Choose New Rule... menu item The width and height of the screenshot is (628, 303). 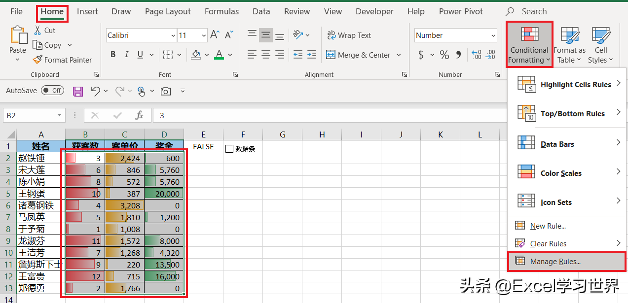[567, 226]
